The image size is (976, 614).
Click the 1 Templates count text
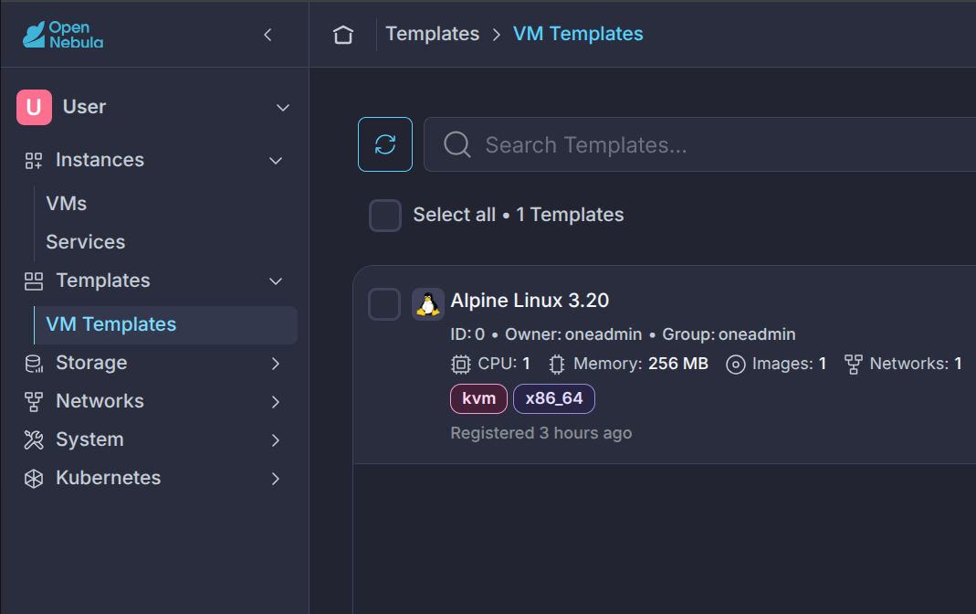click(570, 215)
